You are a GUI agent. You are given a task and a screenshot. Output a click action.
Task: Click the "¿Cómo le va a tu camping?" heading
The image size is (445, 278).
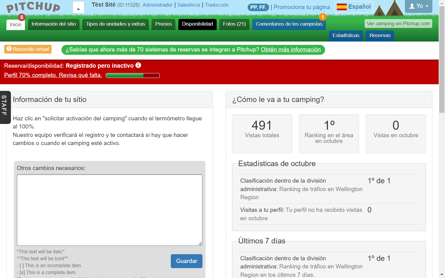pyautogui.click(x=278, y=100)
